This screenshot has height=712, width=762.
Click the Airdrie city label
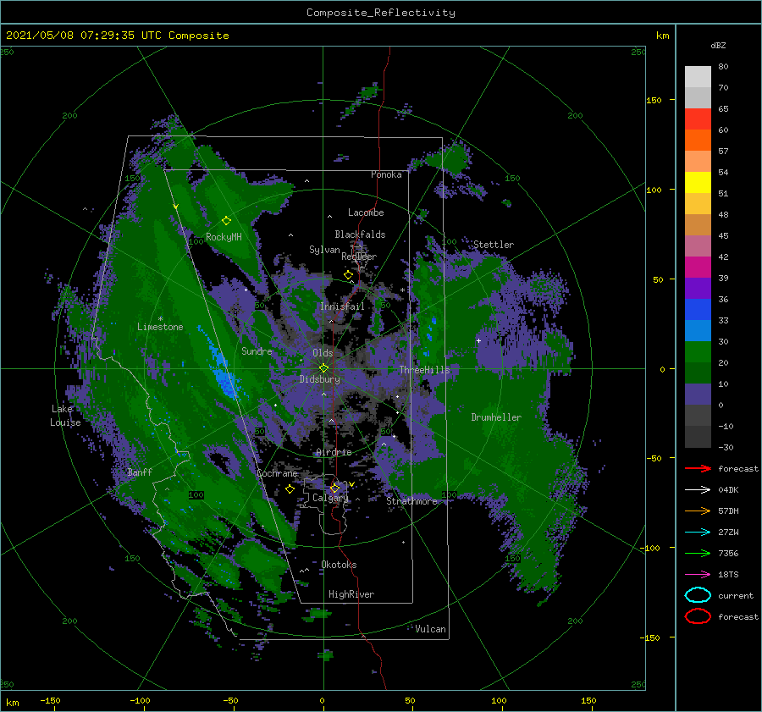coord(334,452)
